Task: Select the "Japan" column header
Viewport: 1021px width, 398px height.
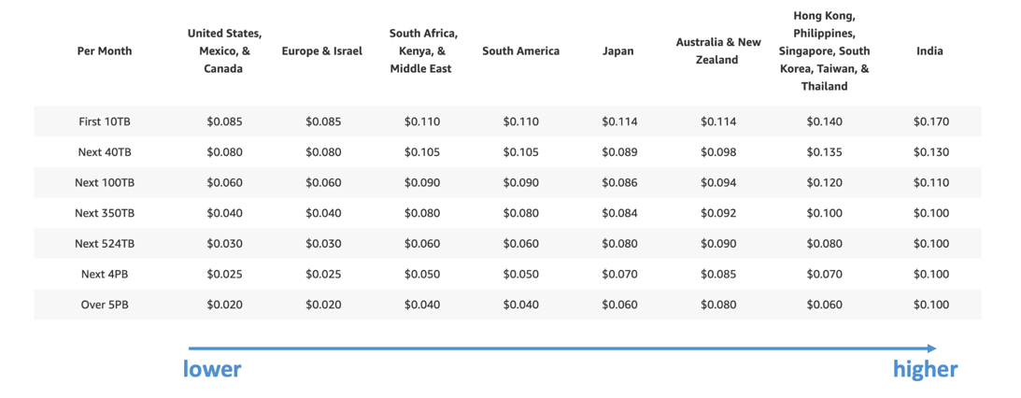Action: [x=618, y=51]
